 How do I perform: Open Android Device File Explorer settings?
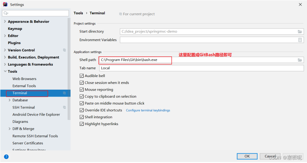pyautogui.click(x=36, y=115)
